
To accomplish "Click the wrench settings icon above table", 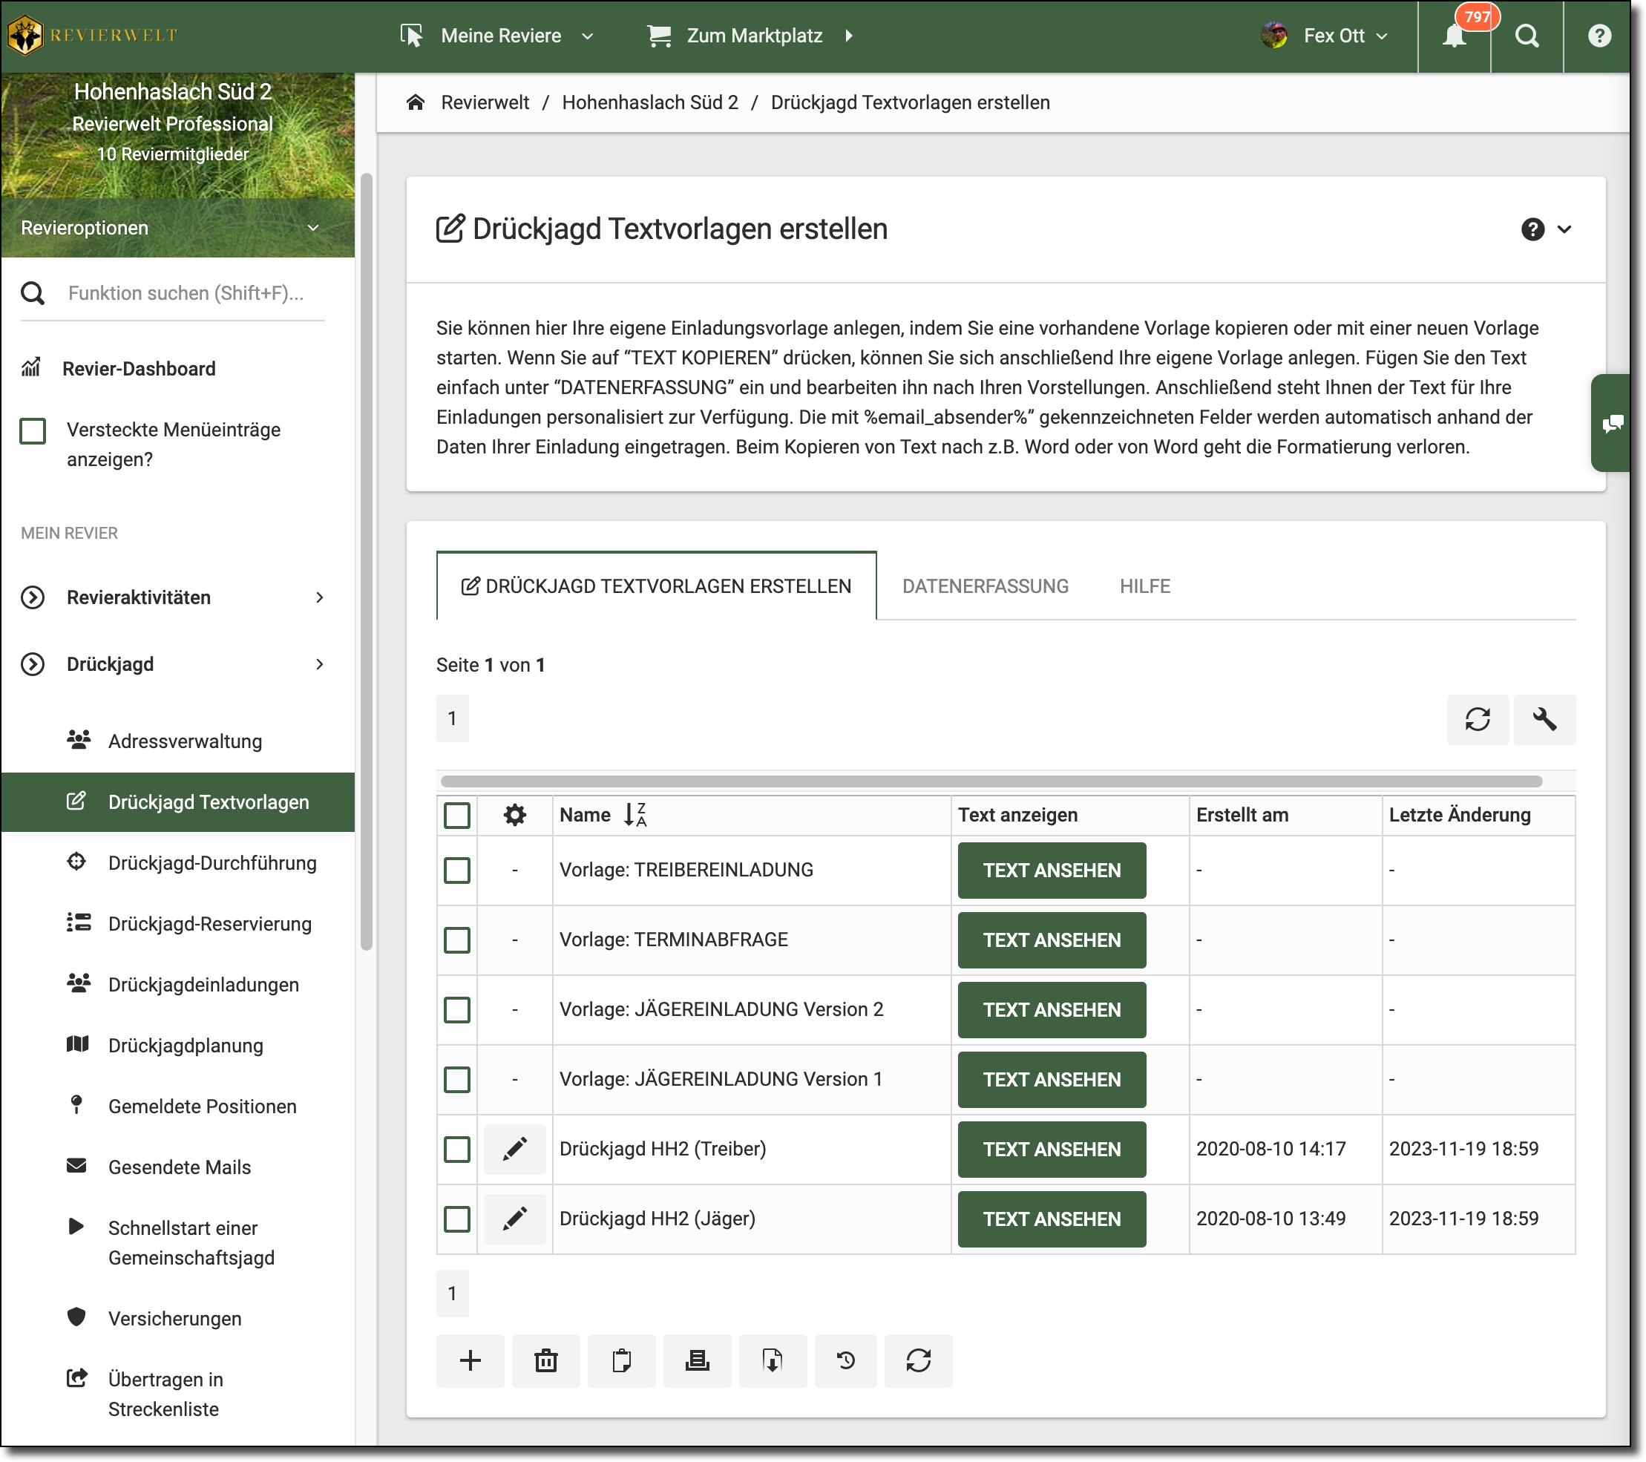I will coord(1544,718).
